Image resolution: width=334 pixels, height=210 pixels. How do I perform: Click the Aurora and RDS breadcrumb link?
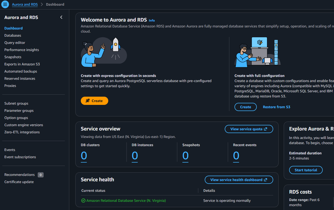pos(25,4)
